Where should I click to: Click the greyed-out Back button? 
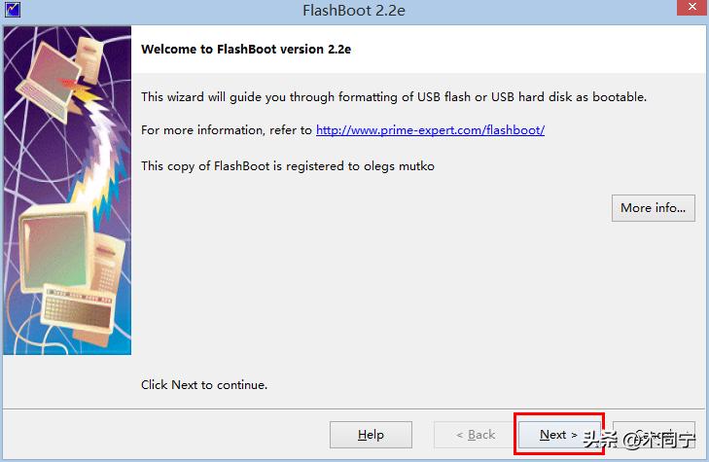(475, 435)
